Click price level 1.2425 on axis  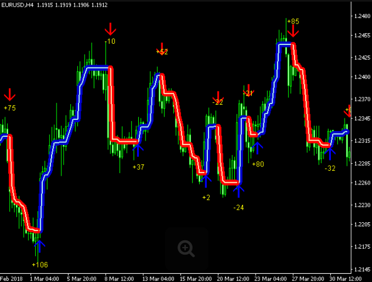pyautogui.click(x=362, y=58)
